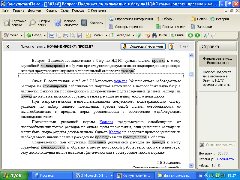Follow Кодекс link after Однако
The width and height of the screenshot is (240, 180).
click(115, 132)
